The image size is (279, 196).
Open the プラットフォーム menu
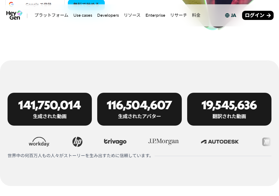[x=51, y=15]
